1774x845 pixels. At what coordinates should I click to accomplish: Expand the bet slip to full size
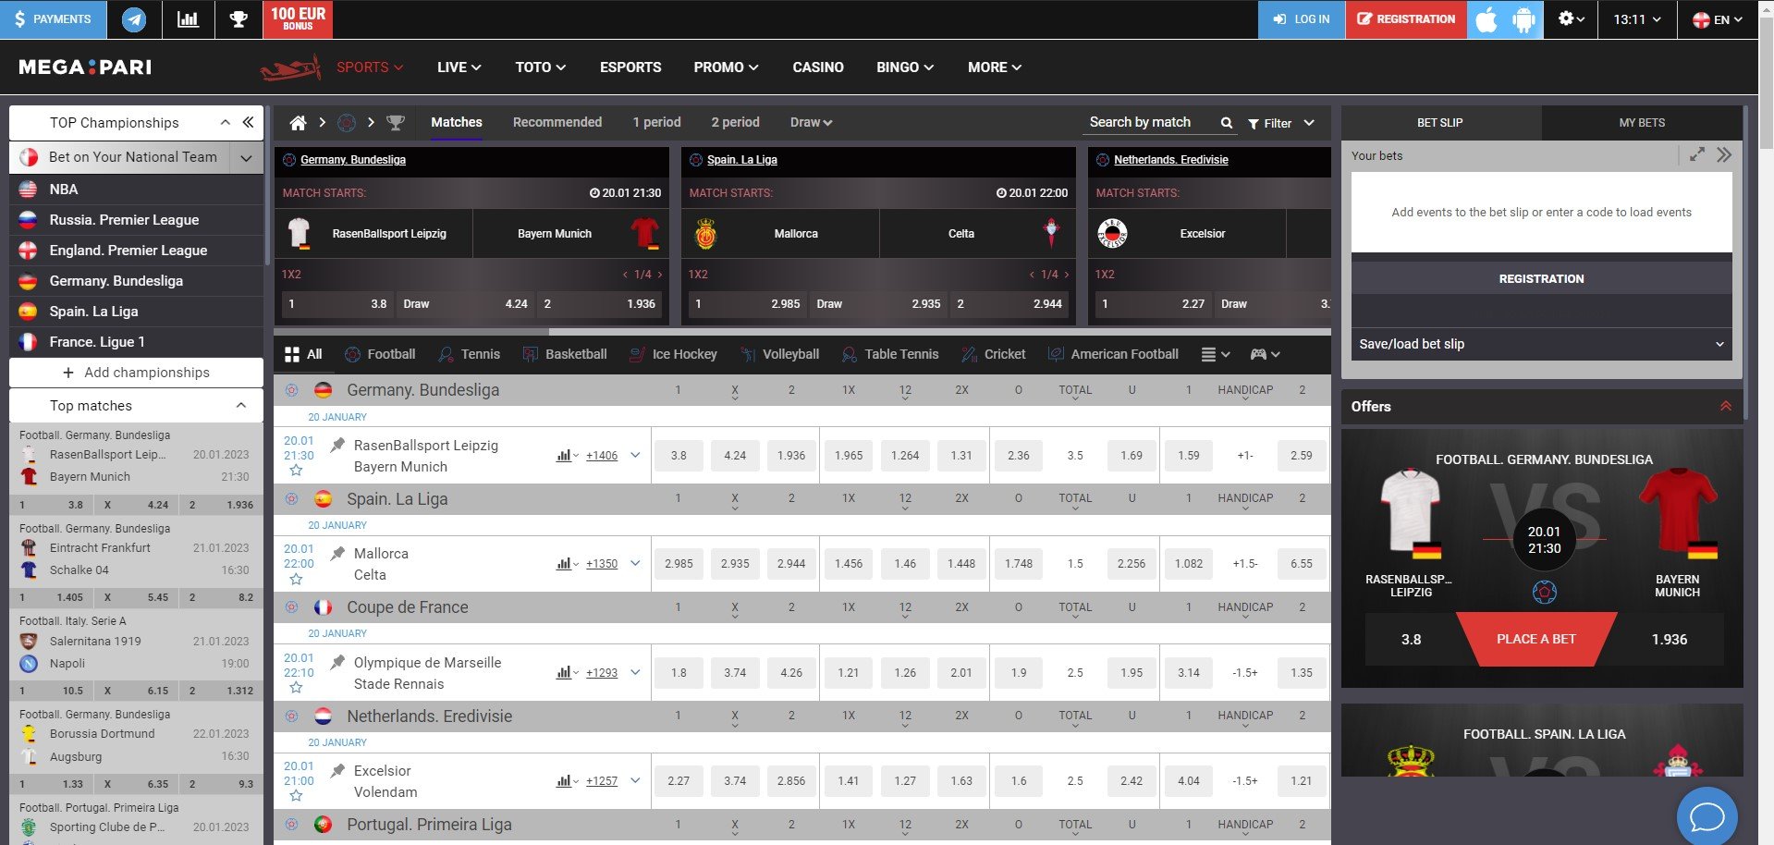tap(1697, 155)
